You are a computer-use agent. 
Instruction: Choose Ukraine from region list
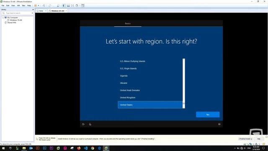(x=150, y=83)
